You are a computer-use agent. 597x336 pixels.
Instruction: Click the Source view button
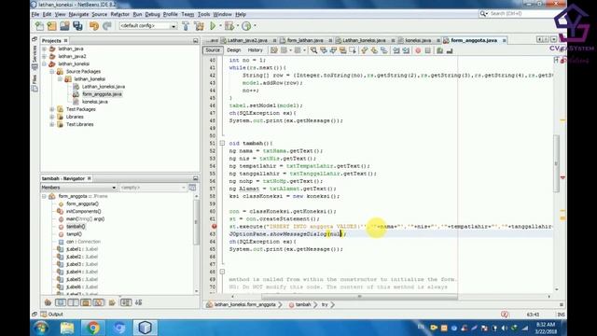coord(213,50)
